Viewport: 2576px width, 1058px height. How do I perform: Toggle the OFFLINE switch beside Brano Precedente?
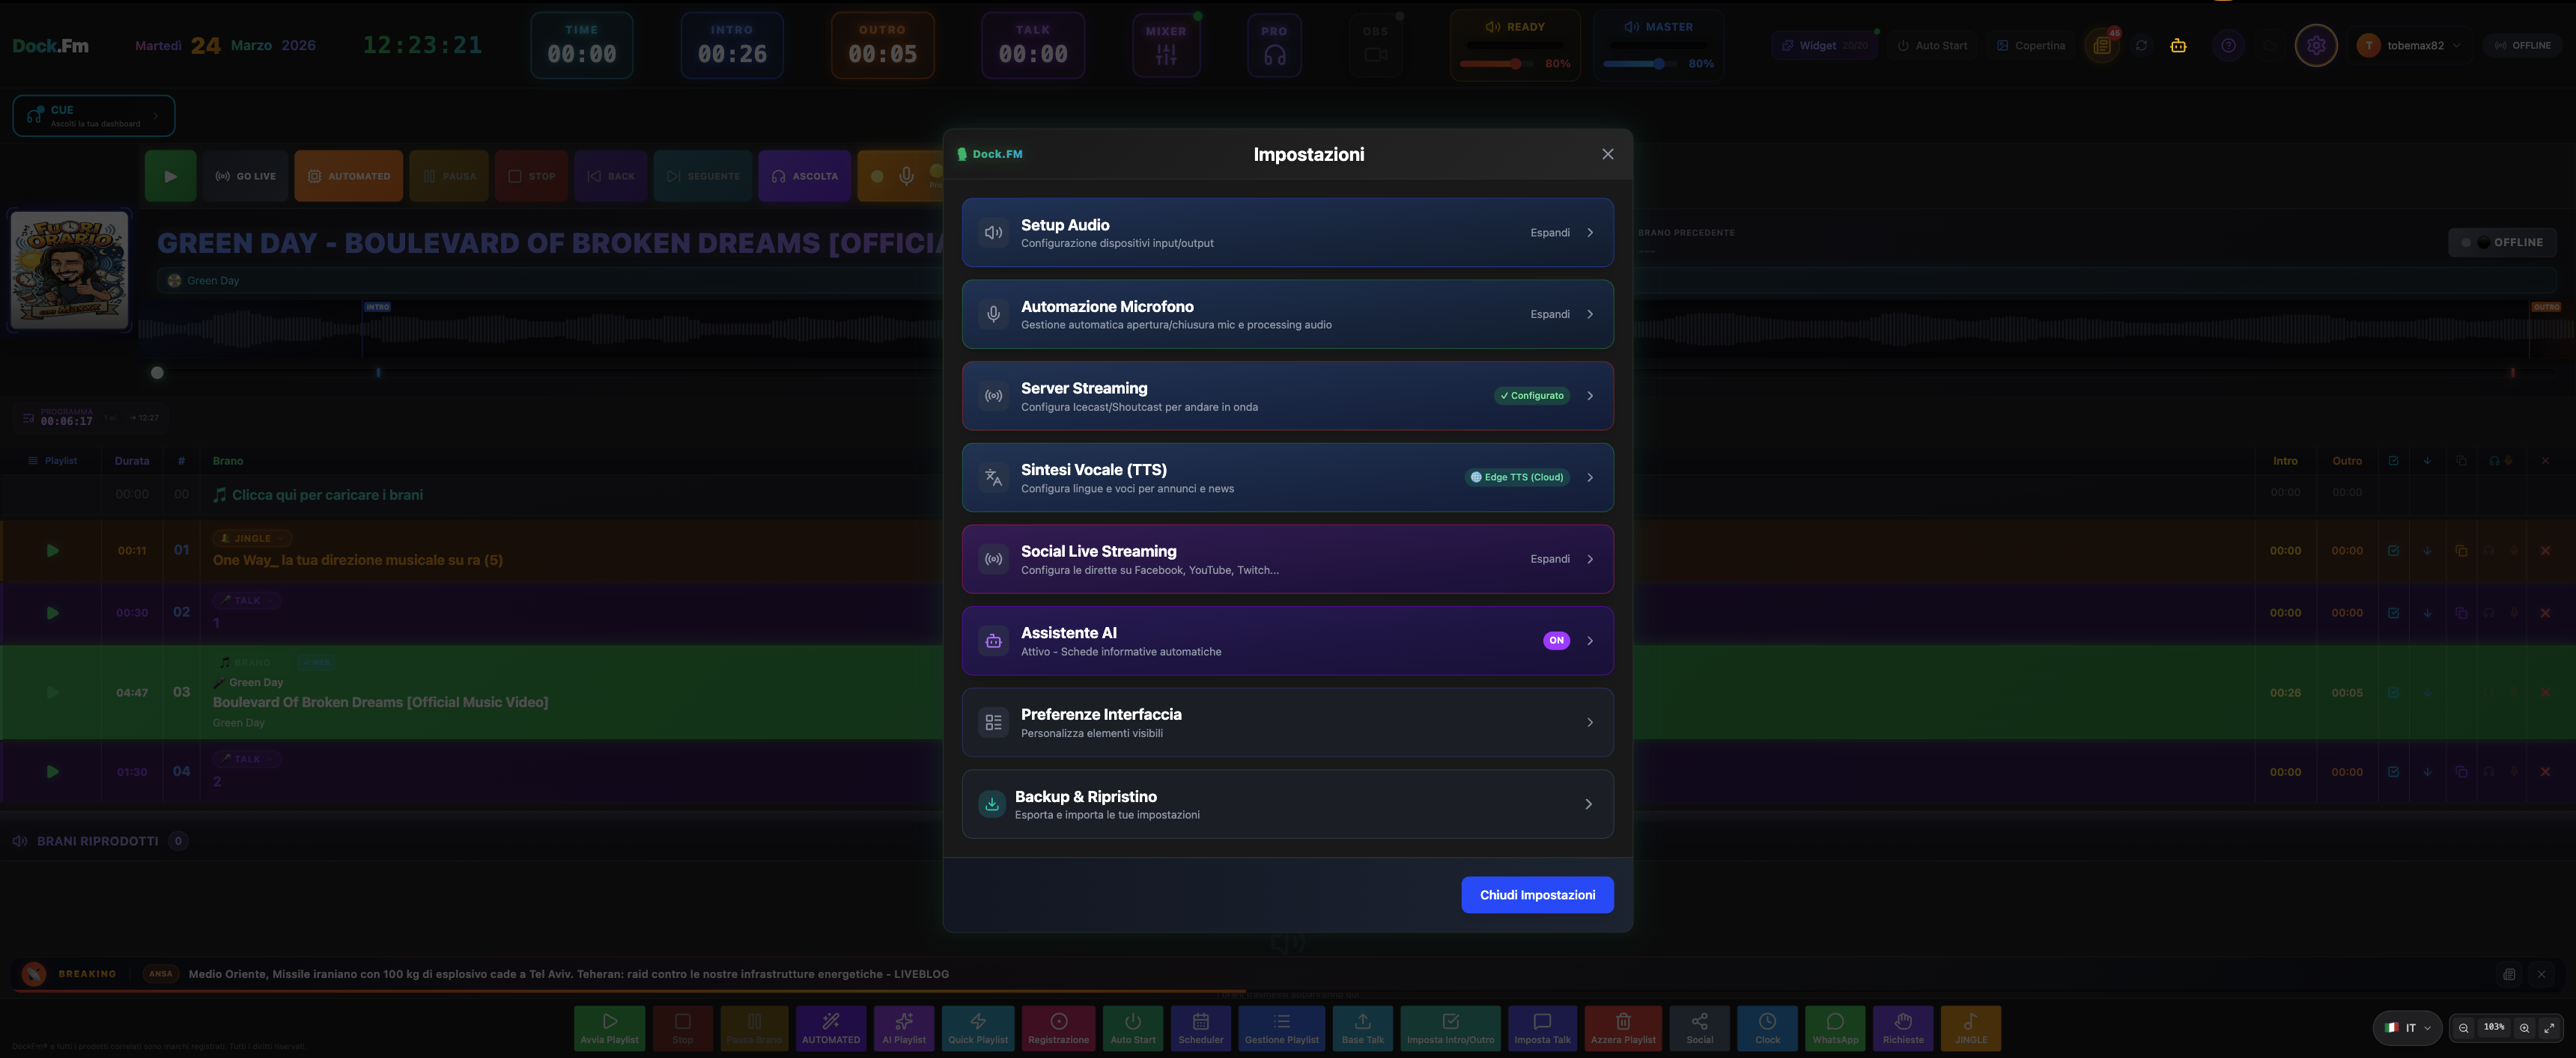2502,242
